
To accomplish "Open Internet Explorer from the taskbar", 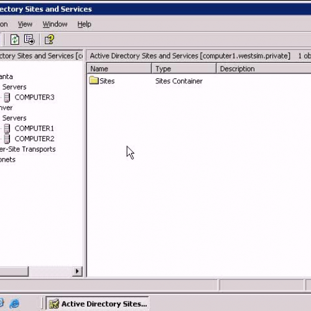I will tap(14, 304).
